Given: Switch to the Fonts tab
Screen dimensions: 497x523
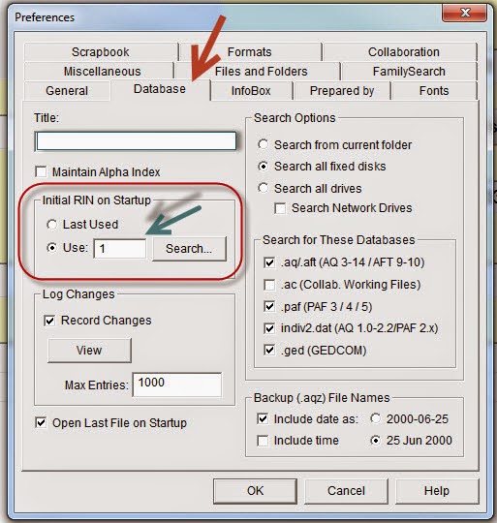Looking at the screenshot, I should [x=434, y=91].
